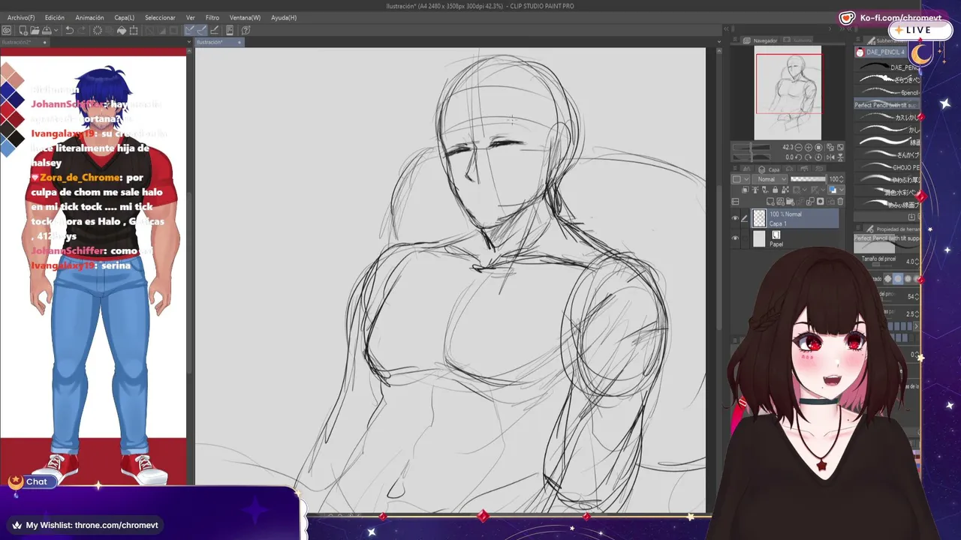The width and height of the screenshot is (961, 540).
Task: Select the highlighted anti-aliasing option
Action: 897,278
